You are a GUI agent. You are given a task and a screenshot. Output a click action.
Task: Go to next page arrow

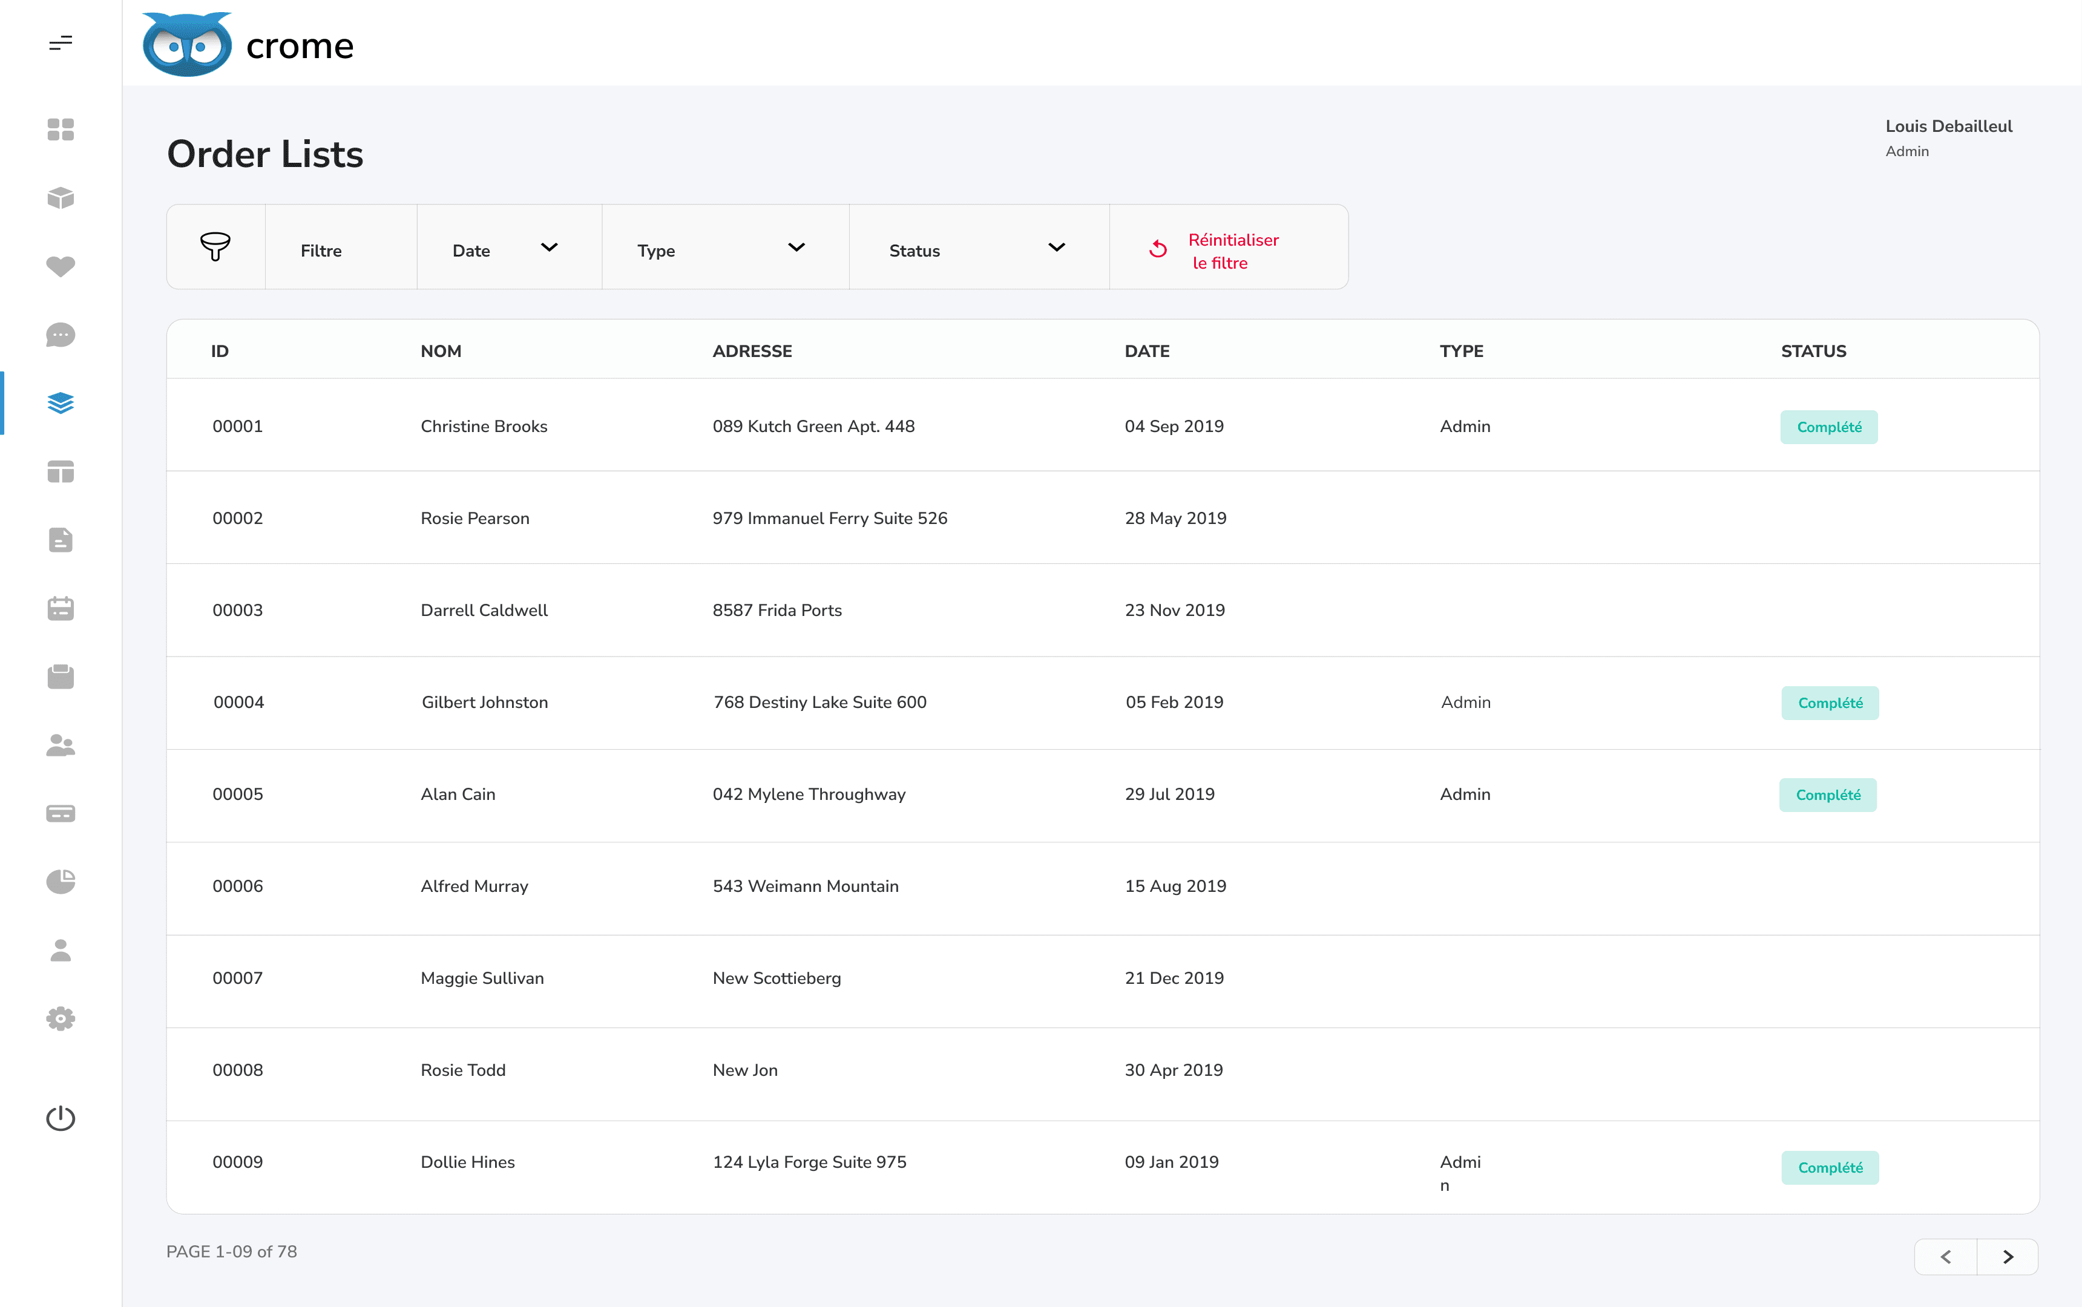pos(2008,1257)
